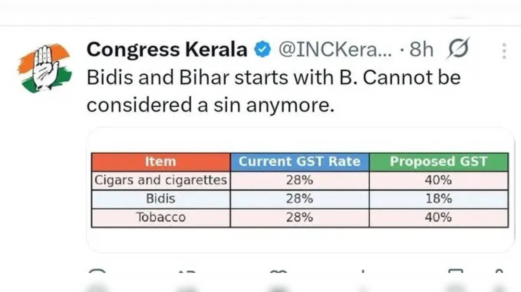Viewport: 521px width, 292px height.
Task: Open the three-dot more options menu
Action: (x=504, y=51)
